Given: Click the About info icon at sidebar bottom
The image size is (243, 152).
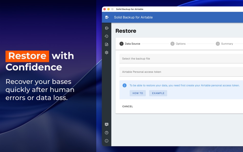Looking at the screenshot, I should click(x=107, y=141).
